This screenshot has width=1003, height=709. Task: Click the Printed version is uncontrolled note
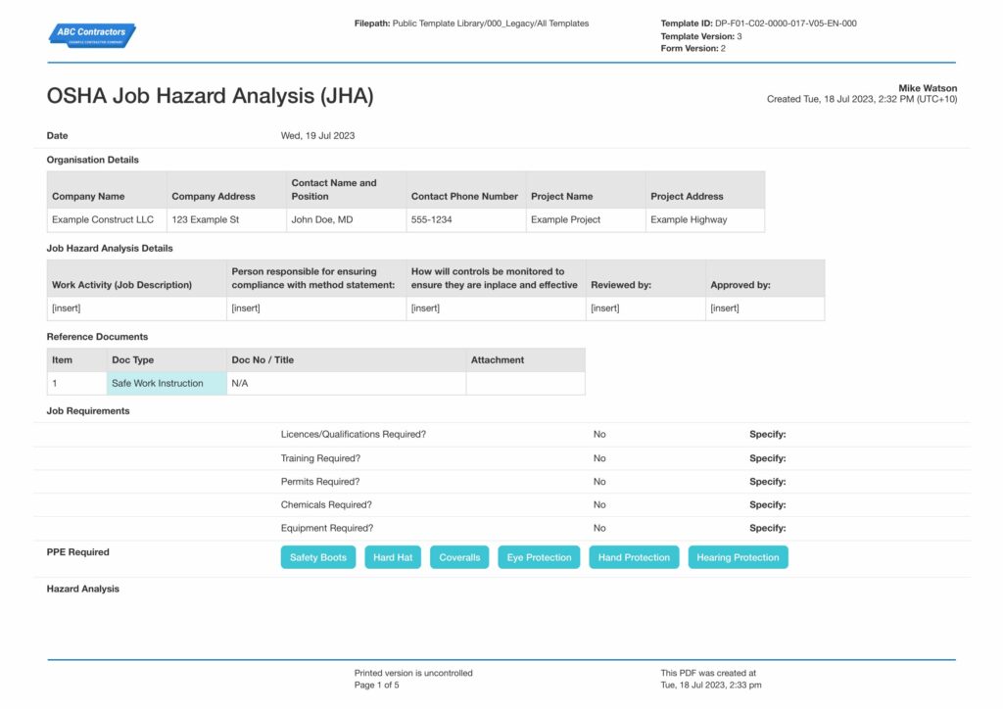coord(413,673)
